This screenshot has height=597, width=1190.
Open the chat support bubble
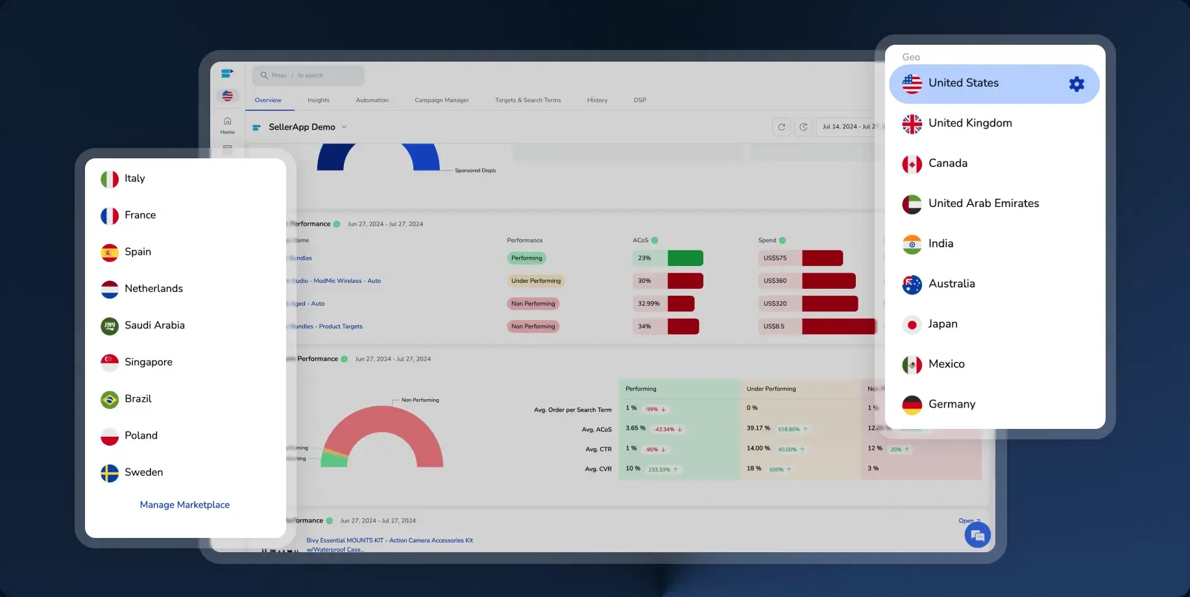pyautogui.click(x=977, y=535)
